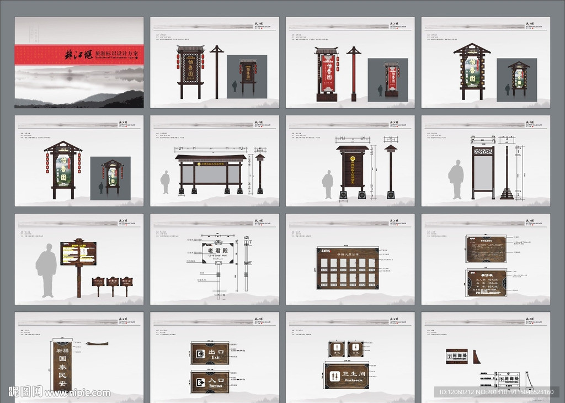
Task: Select the tour guide staff photo board page
Action: [350, 259]
